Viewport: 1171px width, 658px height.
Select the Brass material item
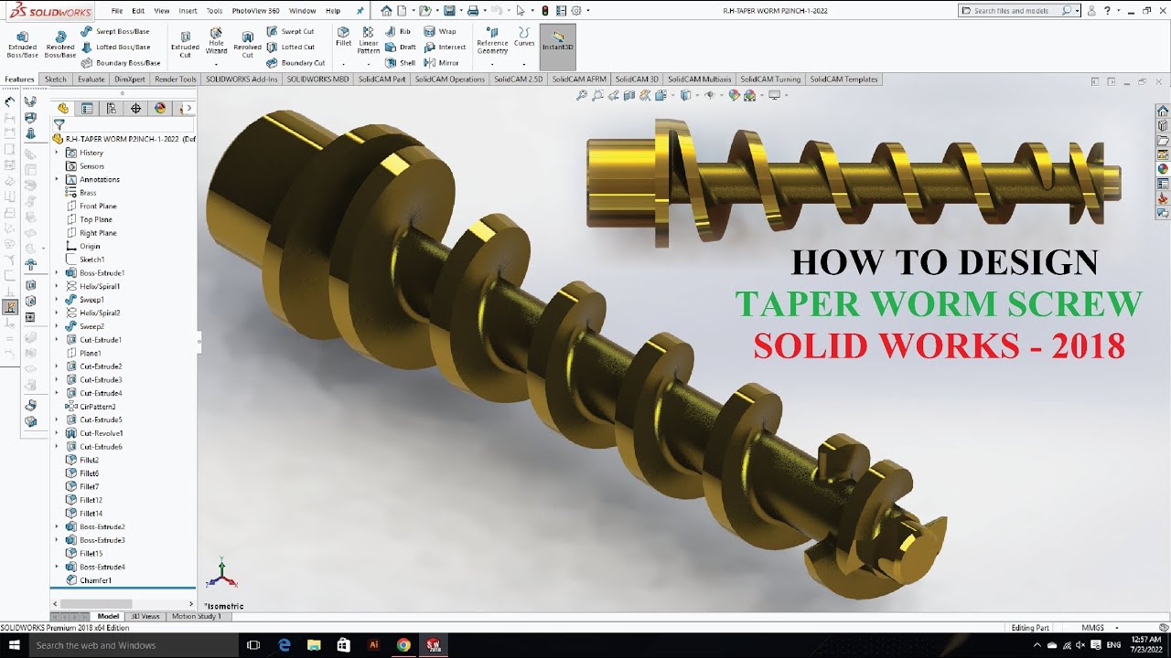click(x=81, y=193)
